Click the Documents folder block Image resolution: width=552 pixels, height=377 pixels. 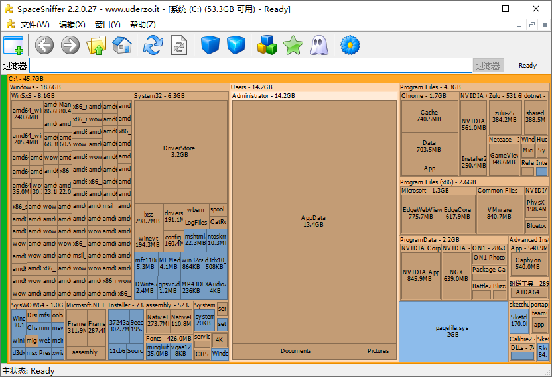tap(296, 351)
